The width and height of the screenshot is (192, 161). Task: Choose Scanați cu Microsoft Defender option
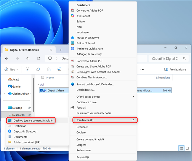point(95,84)
